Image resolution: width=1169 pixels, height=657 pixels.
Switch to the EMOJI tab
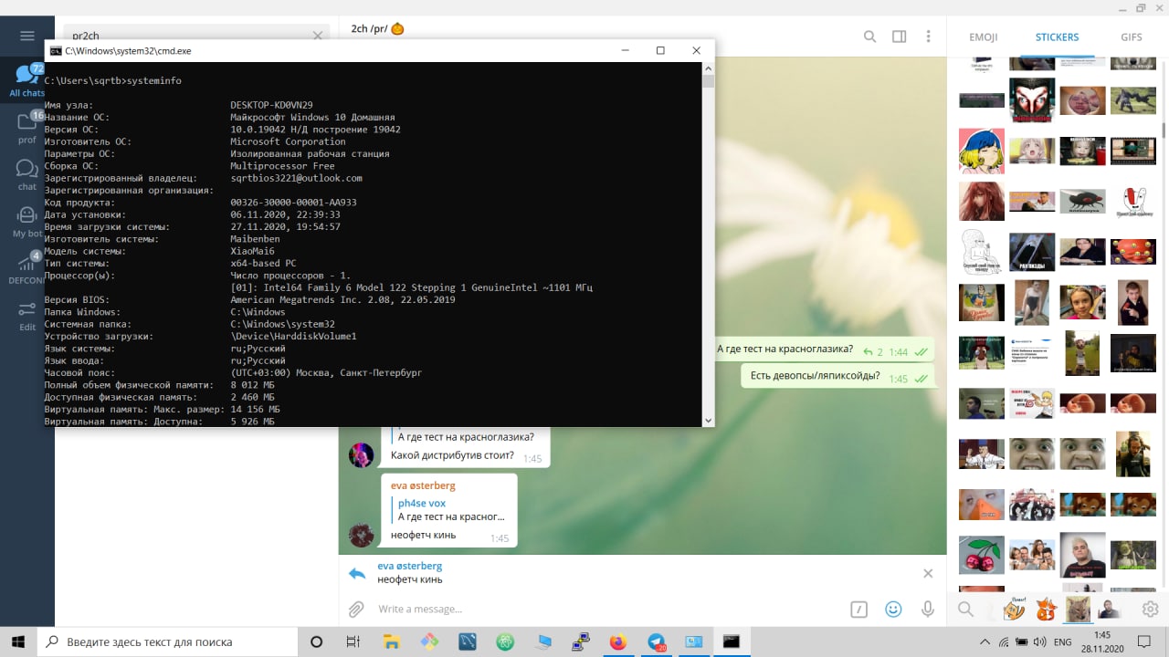point(983,37)
